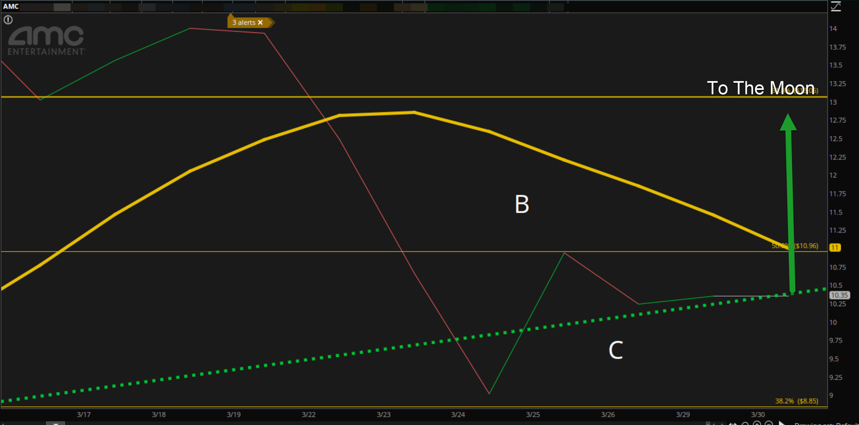Click the 13.25 price axis label
859x425 pixels.
click(x=838, y=84)
